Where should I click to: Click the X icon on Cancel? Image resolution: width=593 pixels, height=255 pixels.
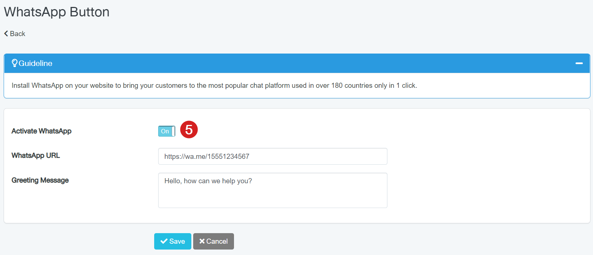[x=202, y=241]
